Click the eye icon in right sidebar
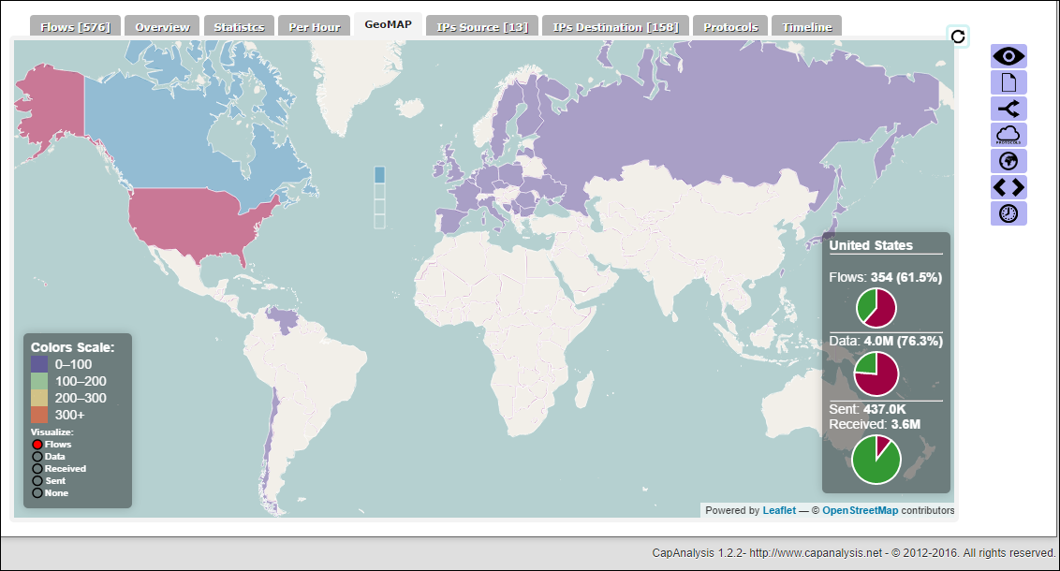Image resolution: width=1060 pixels, height=571 pixels. click(x=1008, y=56)
